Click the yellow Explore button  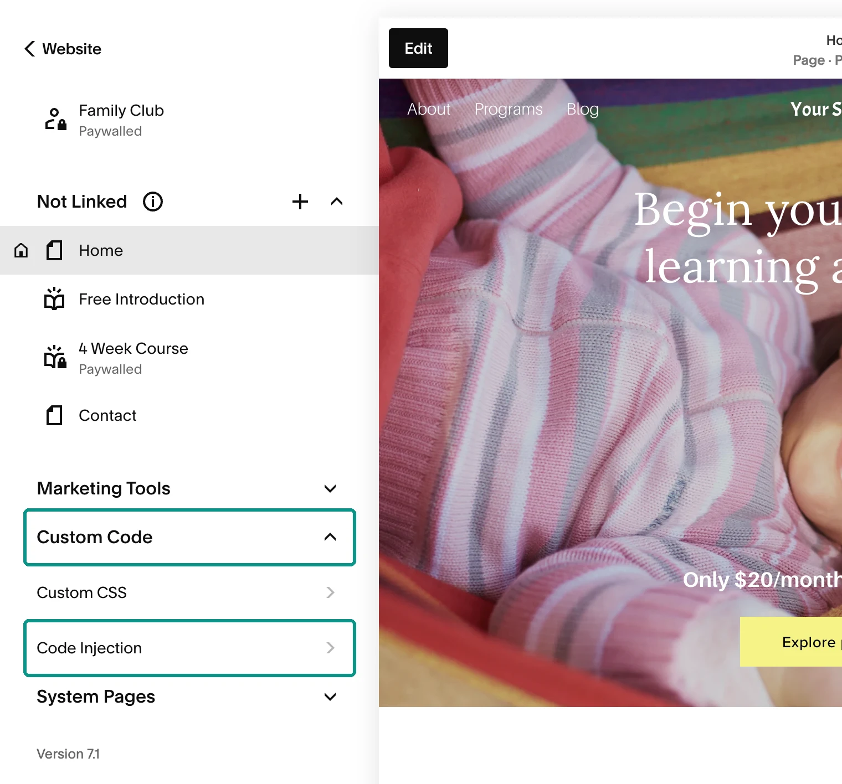click(x=791, y=642)
